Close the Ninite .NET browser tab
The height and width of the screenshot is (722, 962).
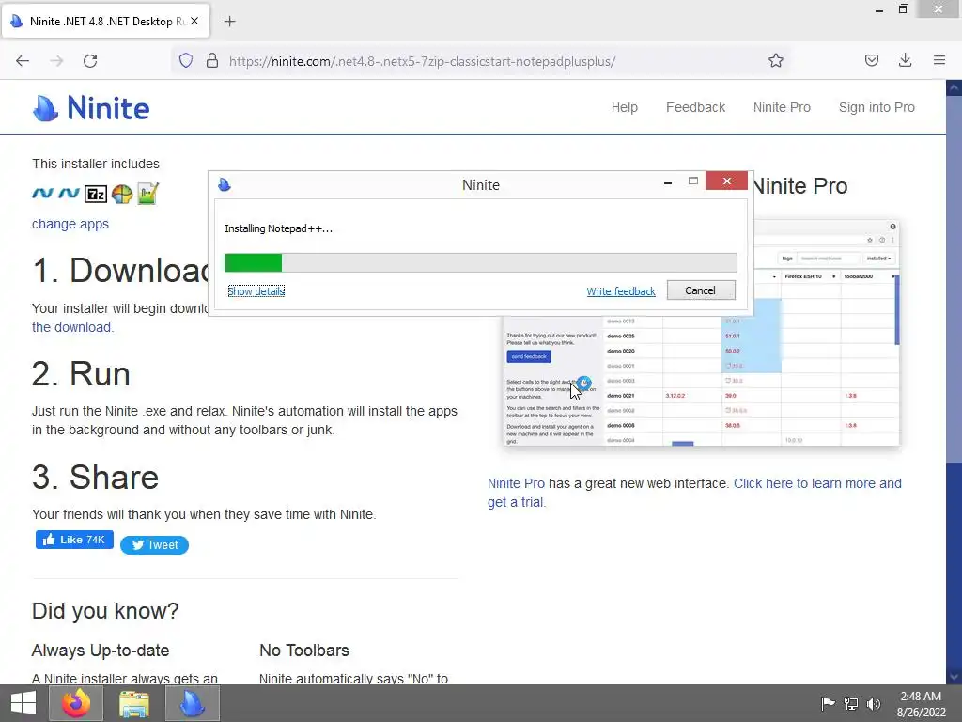pyautogui.click(x=194, y=21)
